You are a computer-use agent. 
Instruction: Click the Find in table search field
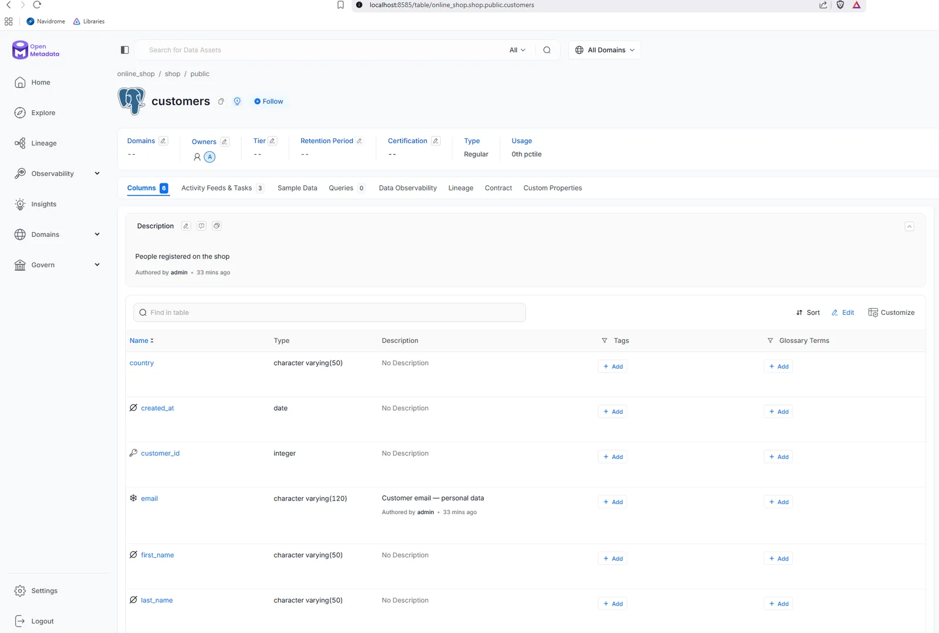pos(329,313)
